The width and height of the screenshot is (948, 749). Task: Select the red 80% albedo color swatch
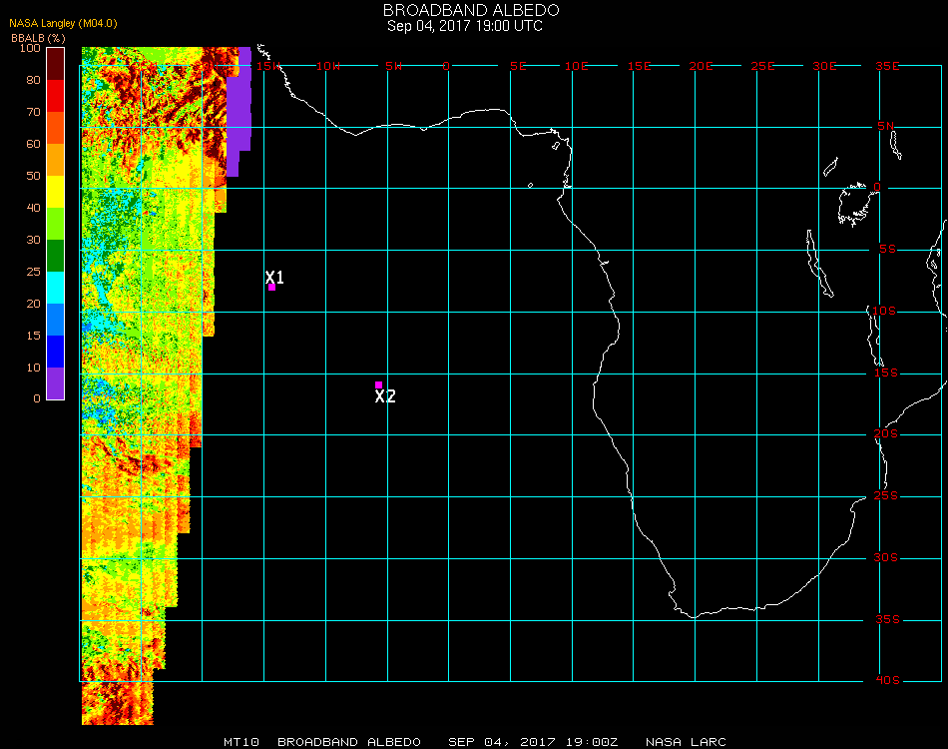56,96
